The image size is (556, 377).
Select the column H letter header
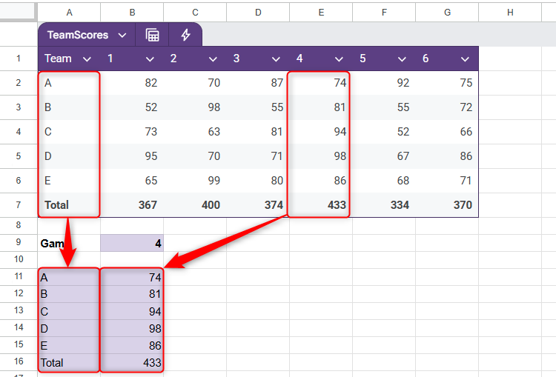click(x=510, y=11)
